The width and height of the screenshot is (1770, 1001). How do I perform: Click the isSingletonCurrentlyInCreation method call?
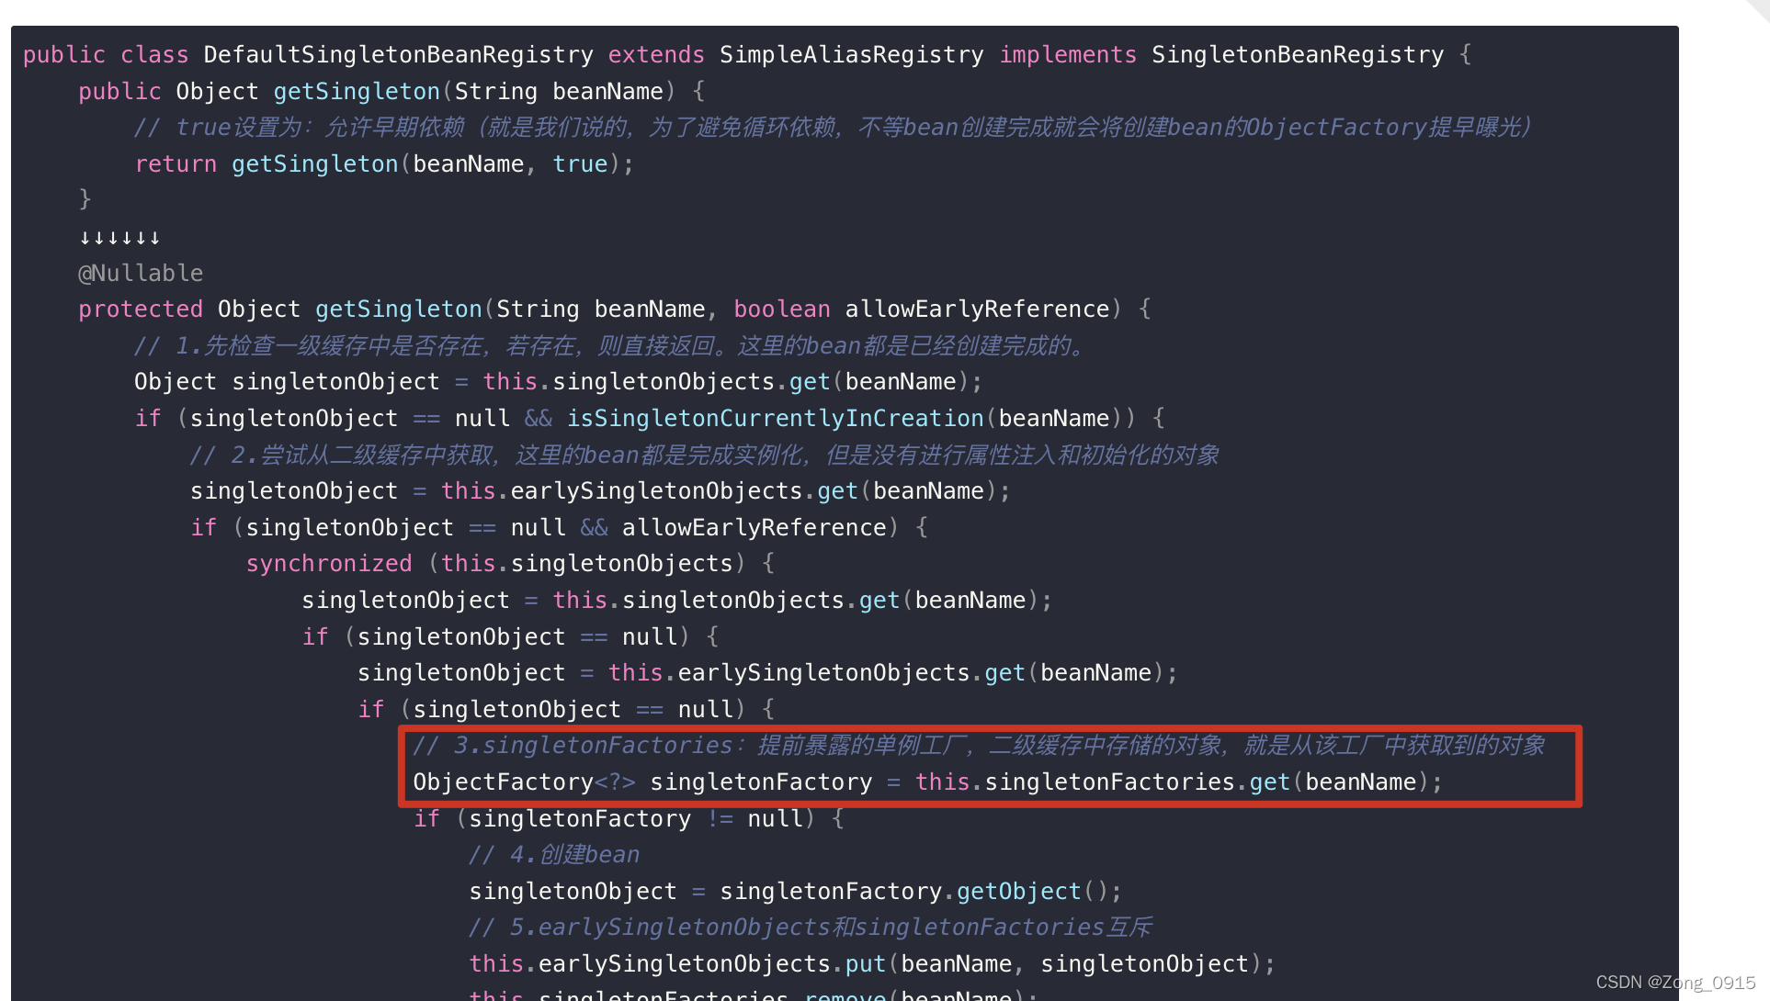tap(774, 419)
